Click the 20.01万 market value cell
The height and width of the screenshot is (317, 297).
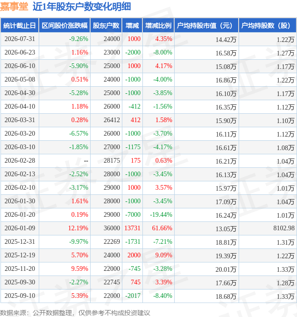click(x=226, y=269)
